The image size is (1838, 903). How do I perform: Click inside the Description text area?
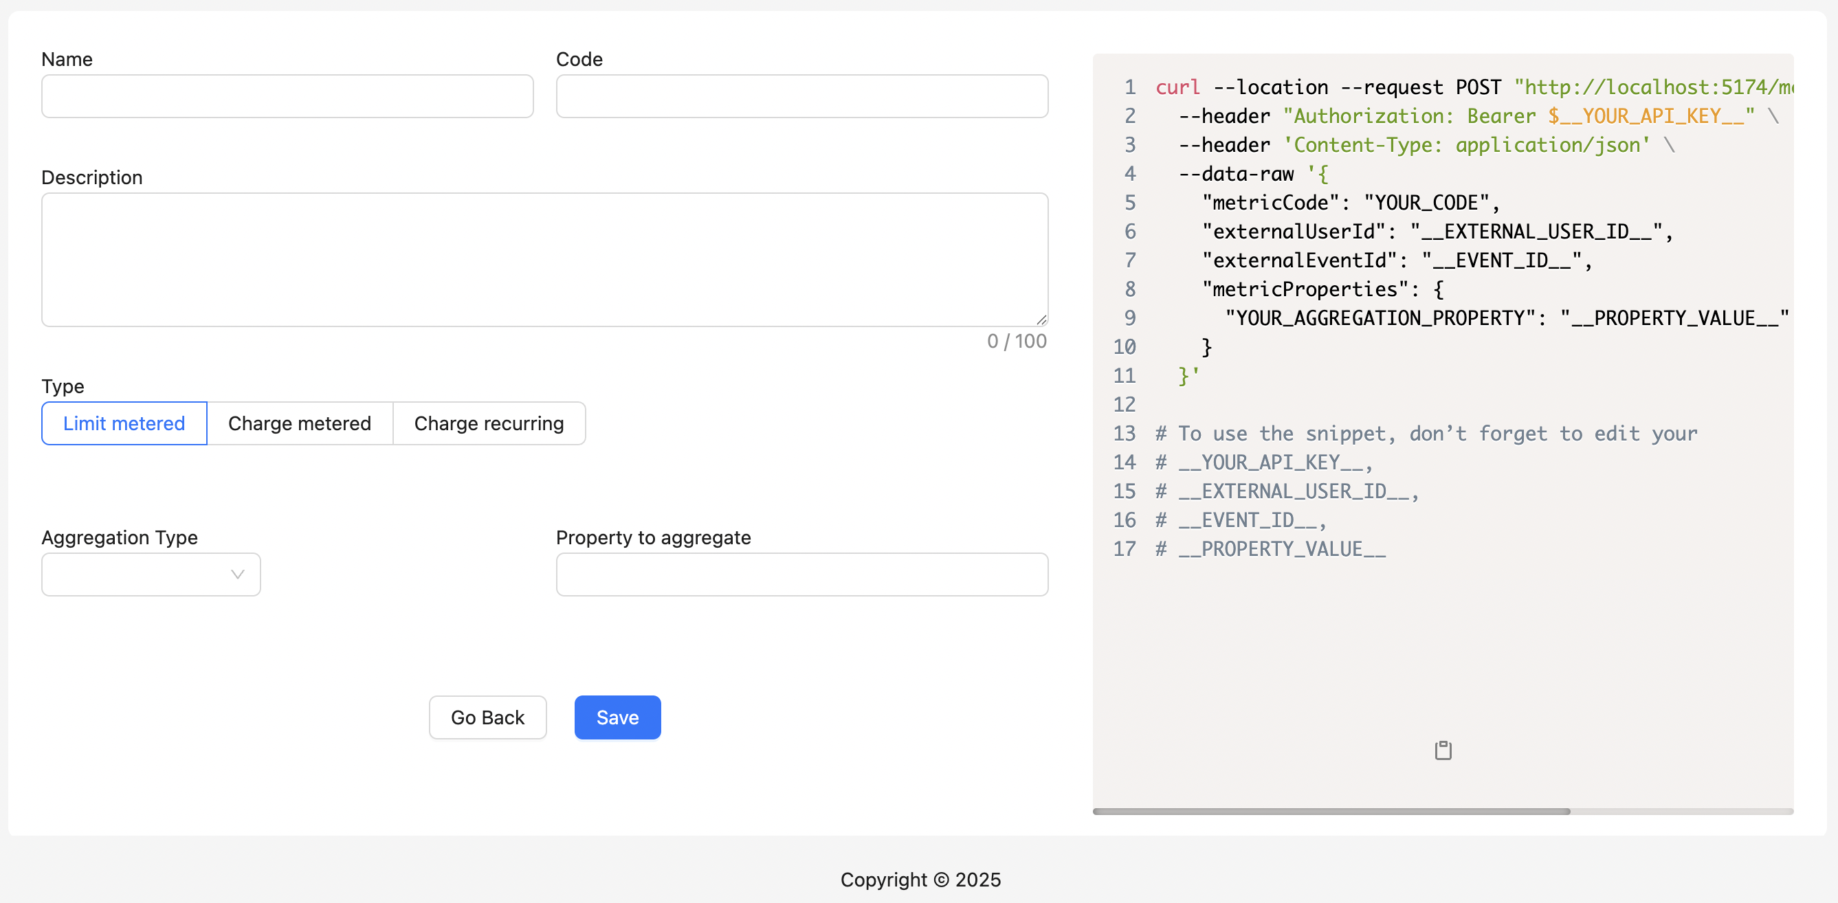click(544, 259)
